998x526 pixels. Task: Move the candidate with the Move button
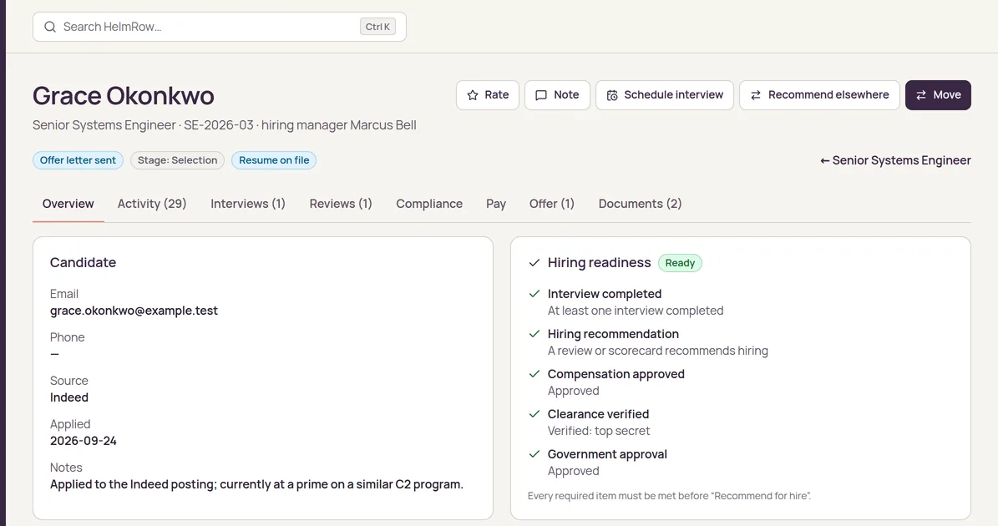938,95
